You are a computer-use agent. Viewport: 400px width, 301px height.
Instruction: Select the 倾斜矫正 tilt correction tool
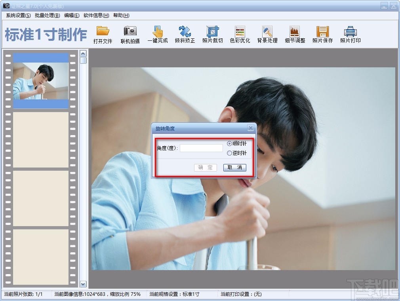point(185,35)
